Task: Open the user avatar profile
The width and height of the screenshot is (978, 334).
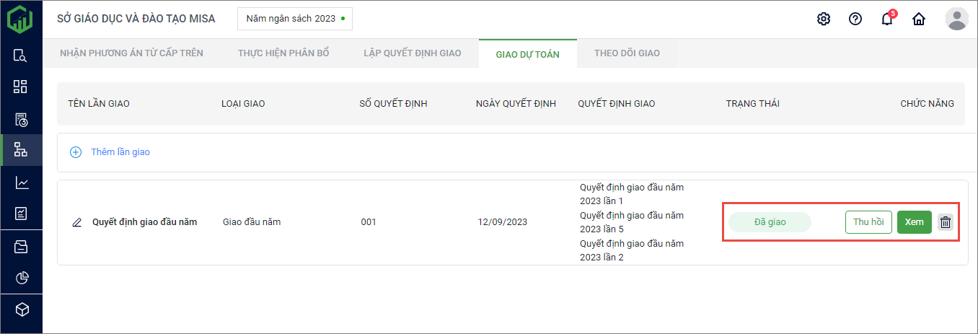Action: click(956, 19)
